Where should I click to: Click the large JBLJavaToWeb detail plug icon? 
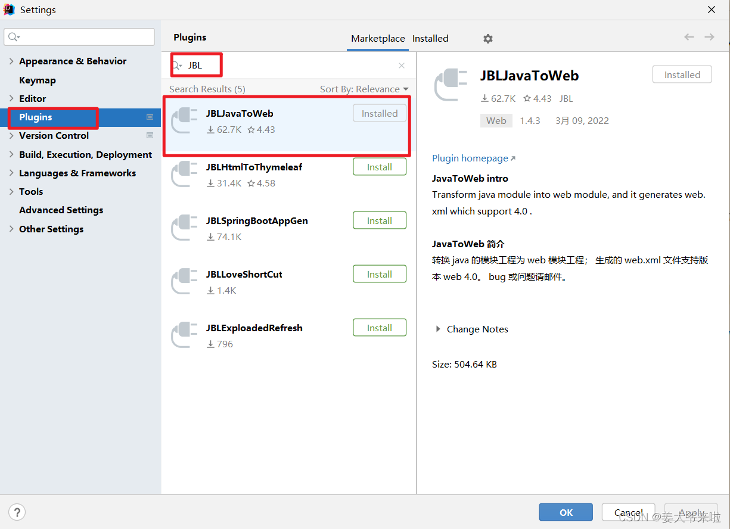(x=451, y=85)
